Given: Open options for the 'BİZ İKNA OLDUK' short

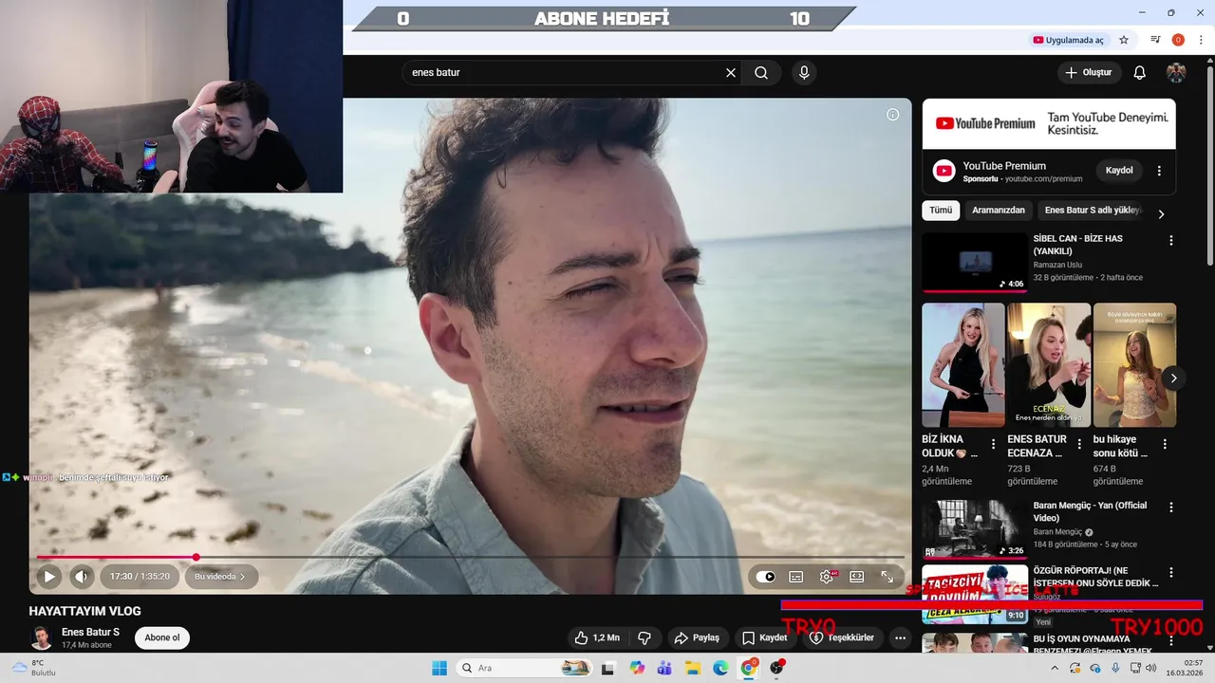Looking at the screenshot, I should pyautogui.click(x=993, y=444).
